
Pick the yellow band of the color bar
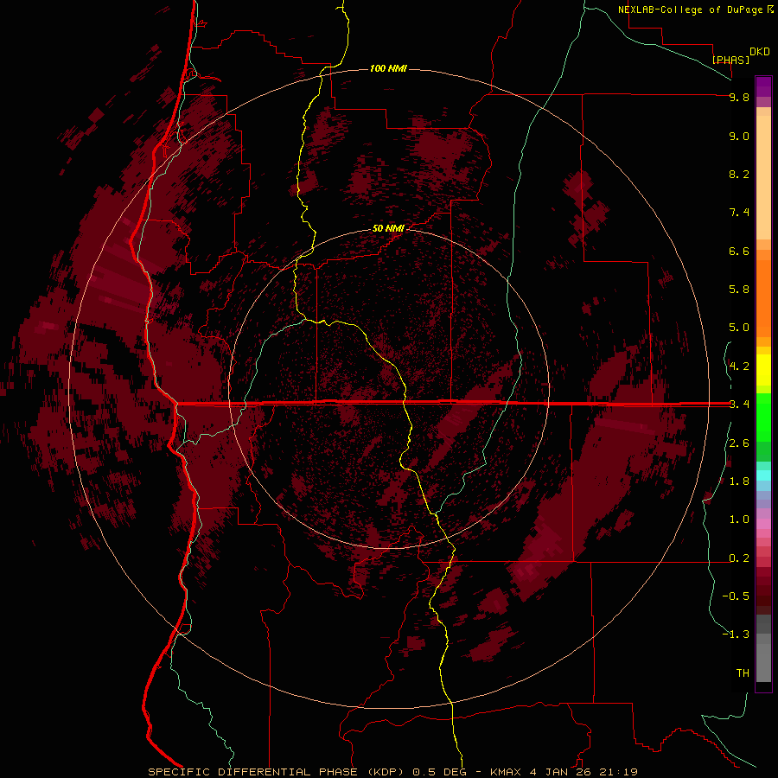(763, 370)
